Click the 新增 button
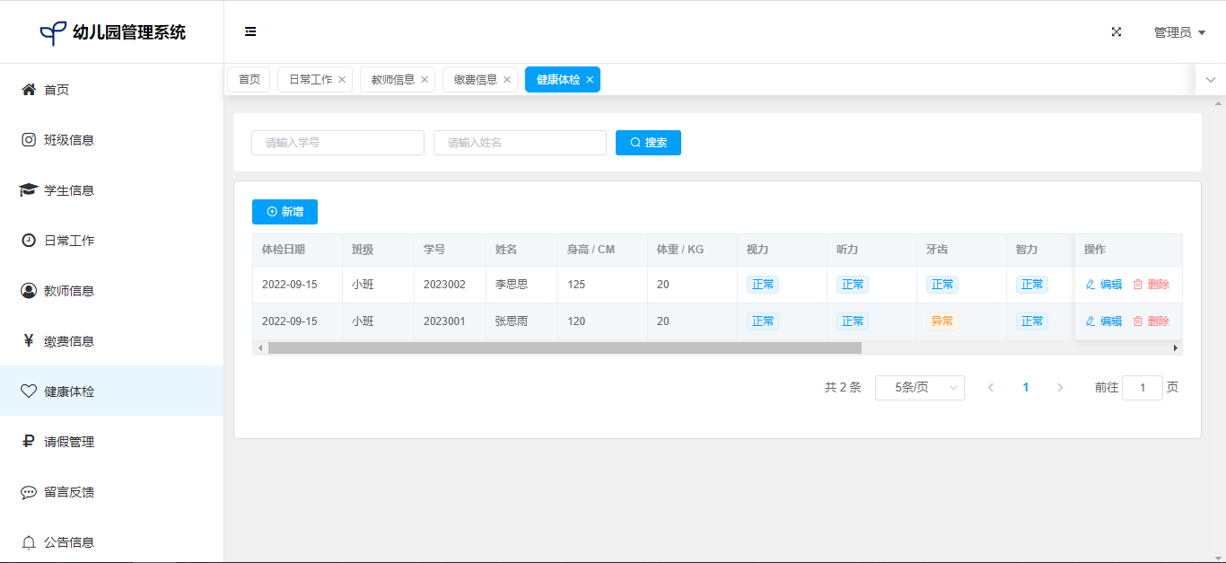Viewport: 1226px width, 563px height. pos(285,212)
